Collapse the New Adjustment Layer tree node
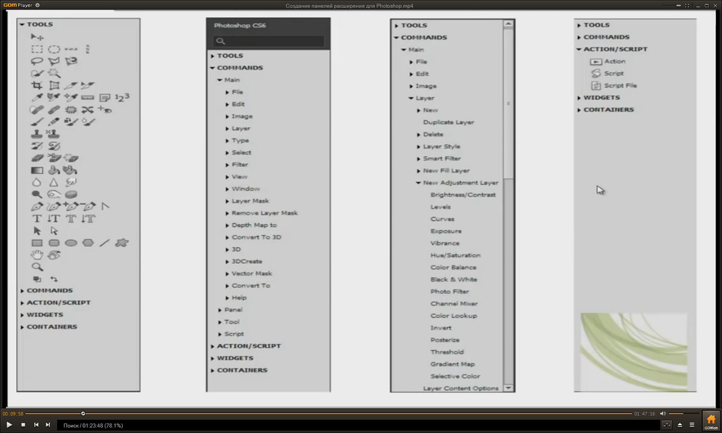722x433 pixels. [x=418, y=183]
